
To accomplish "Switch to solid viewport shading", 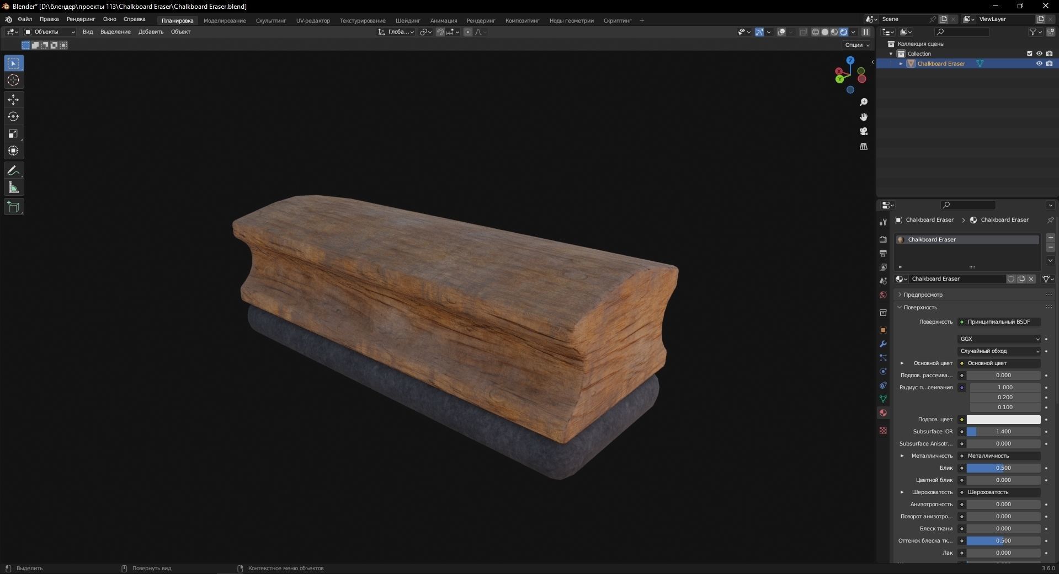I will point(825,32).
